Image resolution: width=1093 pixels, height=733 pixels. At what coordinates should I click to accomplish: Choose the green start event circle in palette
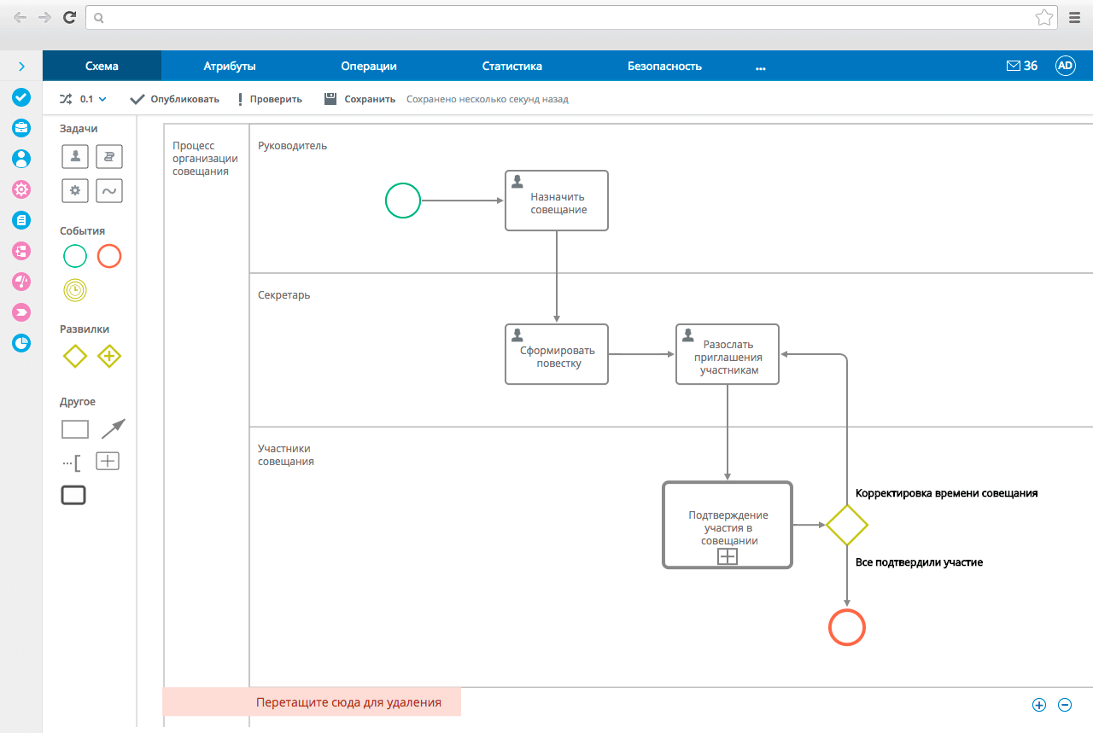click(x=75, y=256)
